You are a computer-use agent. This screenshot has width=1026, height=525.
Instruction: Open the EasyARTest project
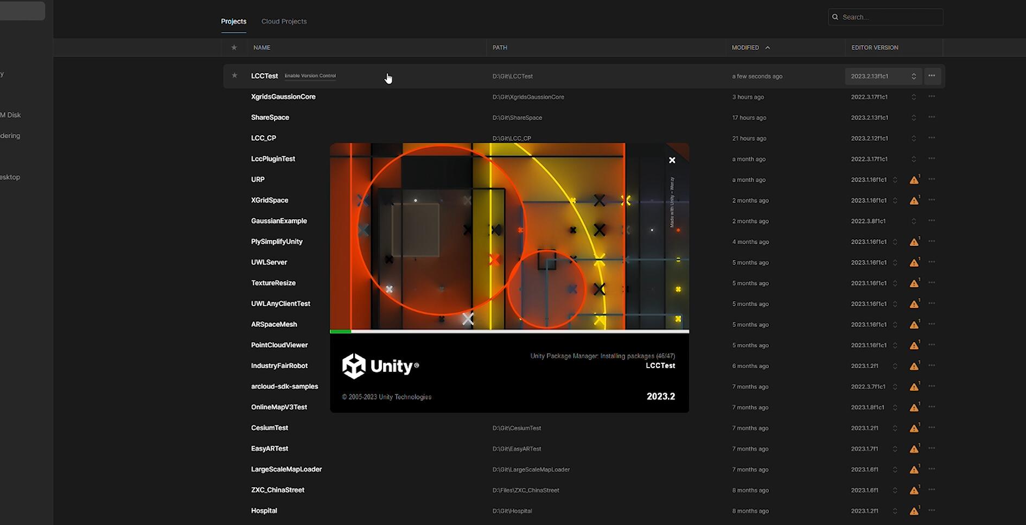[269, 448]
